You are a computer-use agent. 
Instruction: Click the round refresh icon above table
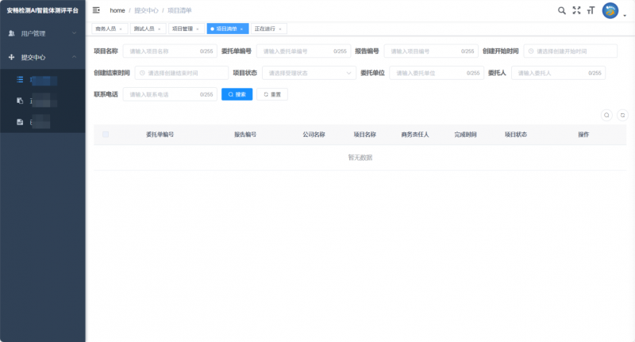pyautogui.click(x=622, y=115)
